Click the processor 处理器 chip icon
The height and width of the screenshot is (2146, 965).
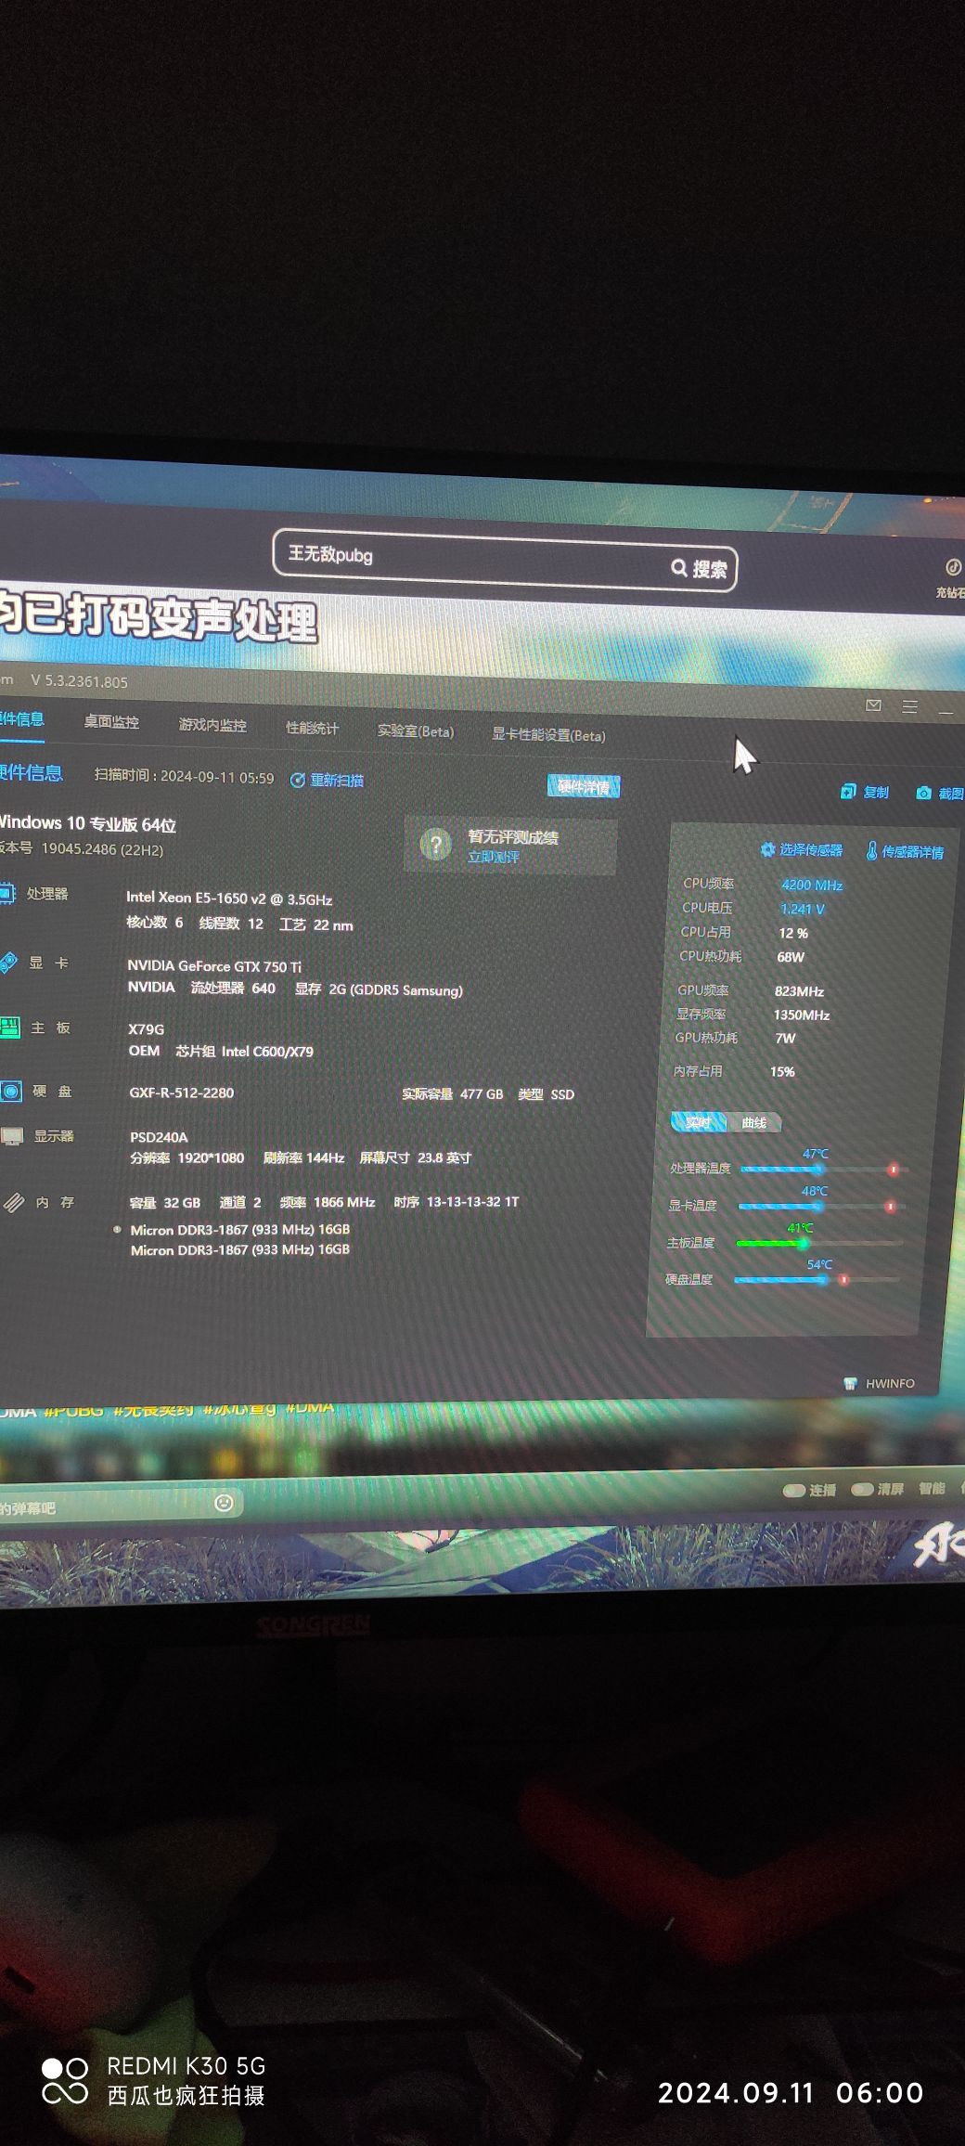(x=6, y=894)
